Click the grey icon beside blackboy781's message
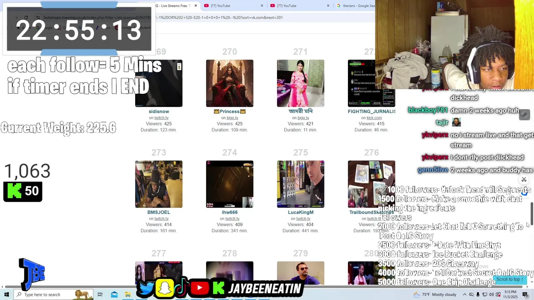 [524, 115]
